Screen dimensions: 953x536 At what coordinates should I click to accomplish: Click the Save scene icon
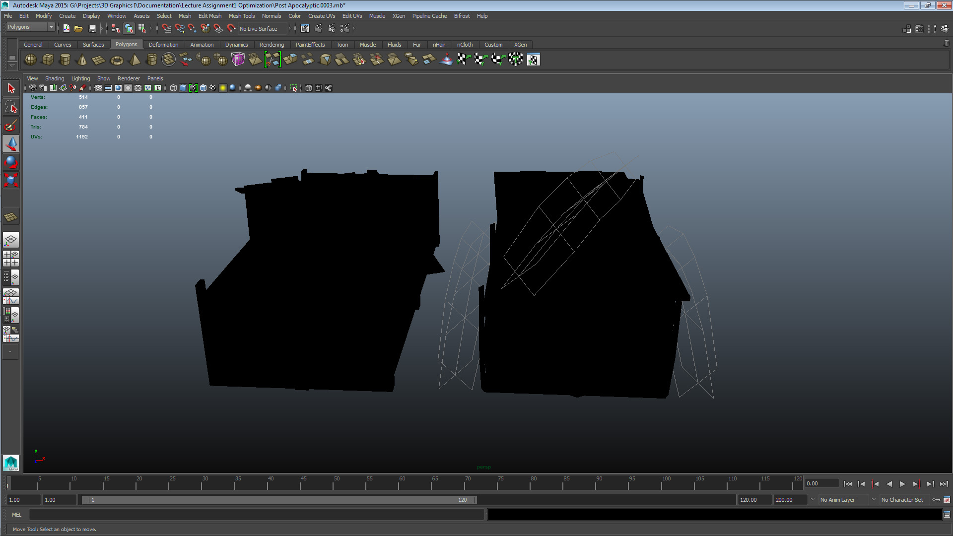click(x=92, y=29)
